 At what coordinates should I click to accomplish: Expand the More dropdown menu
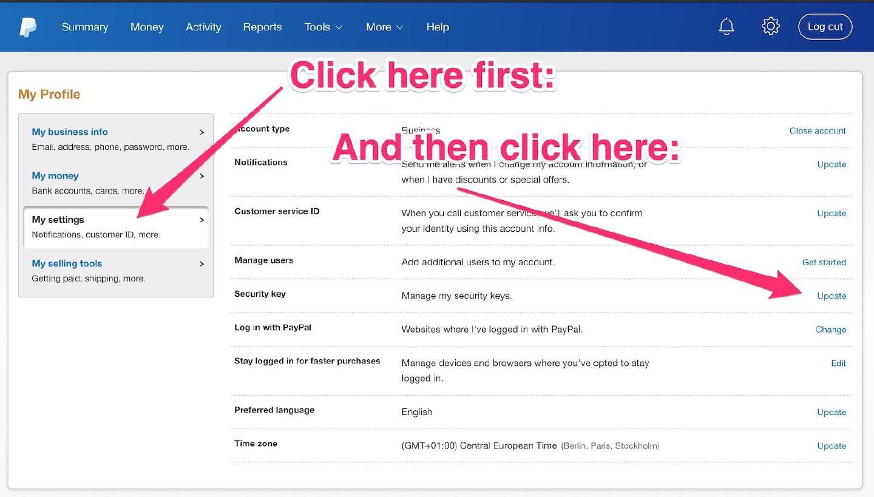pyautogui.click(x=385, y=27)
